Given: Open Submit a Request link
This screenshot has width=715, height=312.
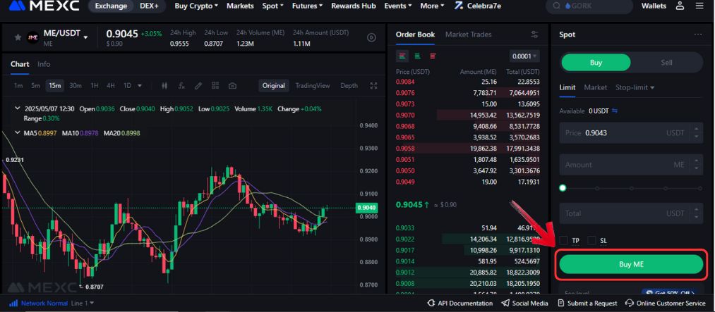Looking at the screenshot, I should click(x=587, y=303).
